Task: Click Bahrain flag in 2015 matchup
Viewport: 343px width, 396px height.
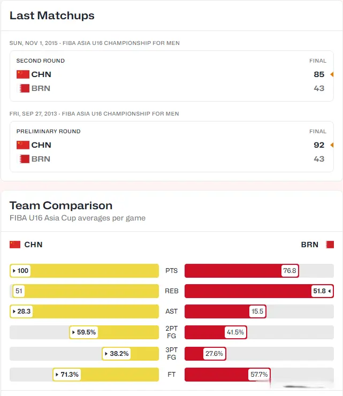Action: coord(22,88)
